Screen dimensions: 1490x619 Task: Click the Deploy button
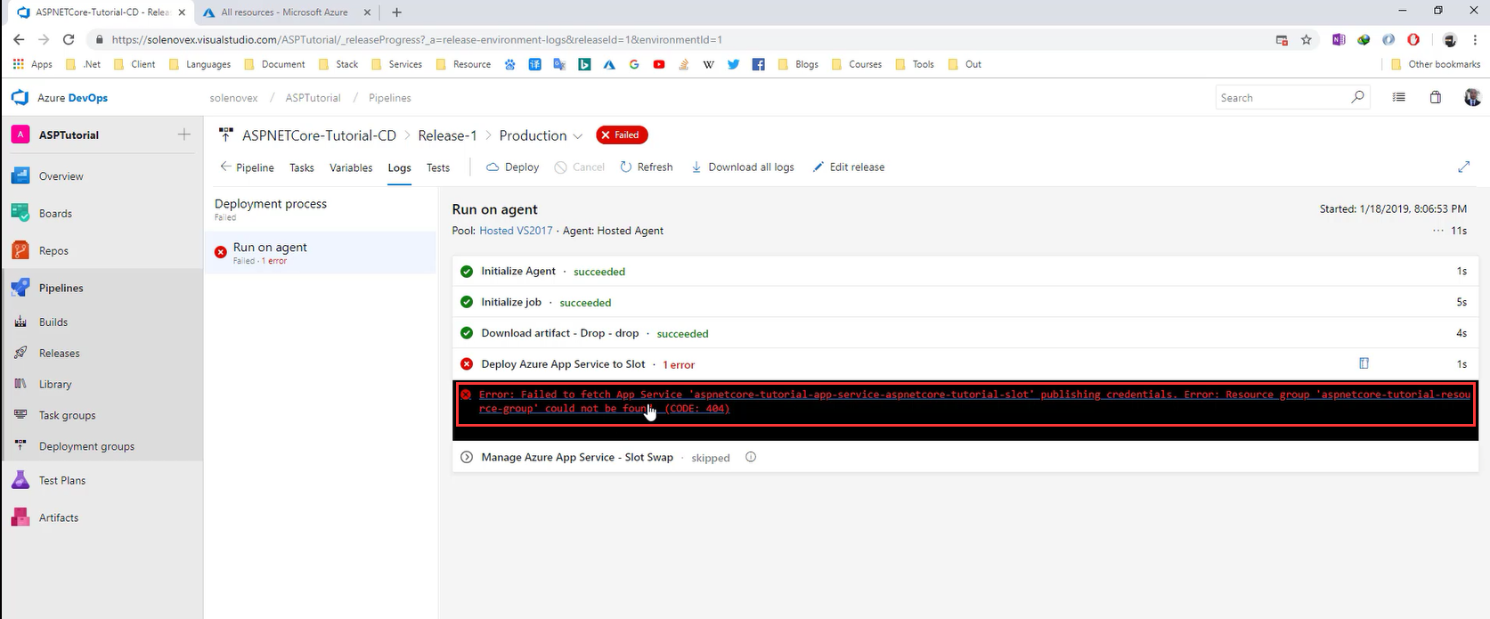[512, 167]
